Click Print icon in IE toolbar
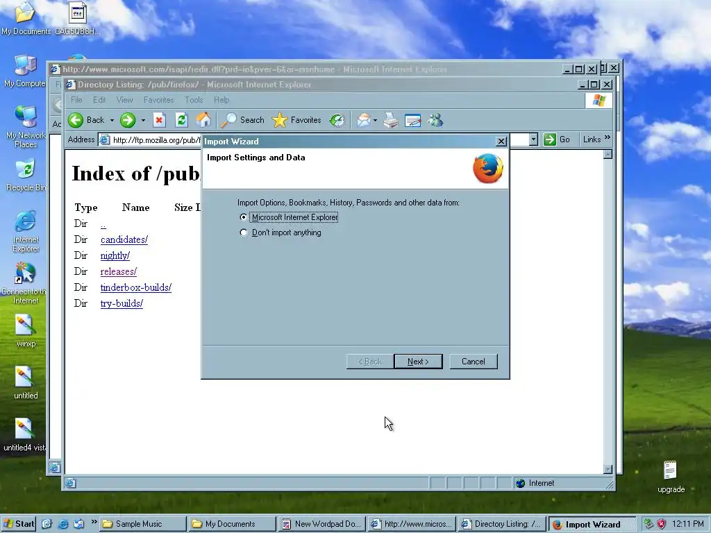Viewport: 711px width, 533px height. click(391, 120)
